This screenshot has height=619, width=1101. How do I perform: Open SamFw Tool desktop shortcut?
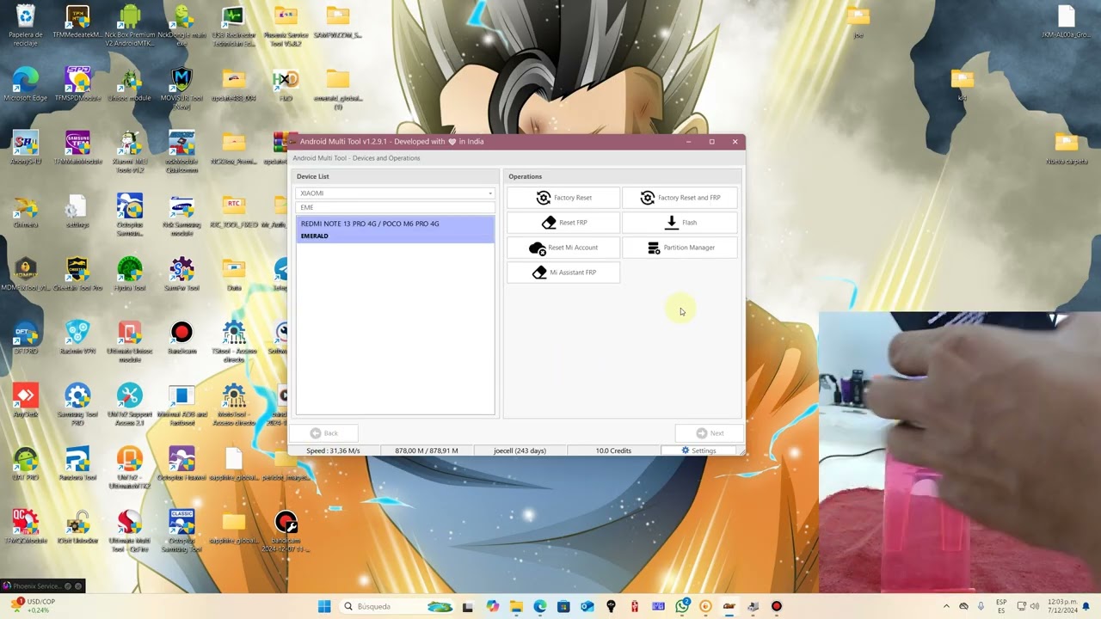click(181, 275)
